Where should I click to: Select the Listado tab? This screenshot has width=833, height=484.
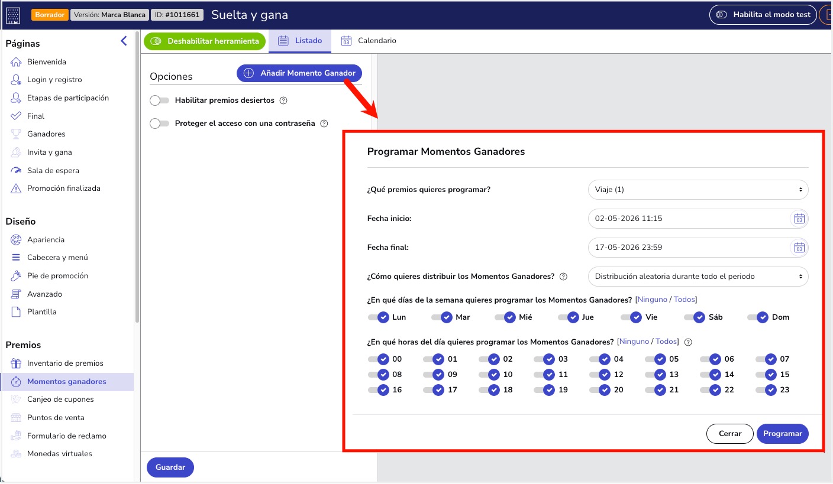pos(300,41)
